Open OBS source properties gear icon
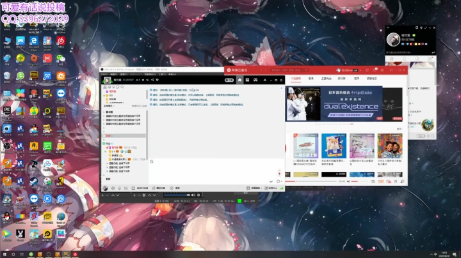The image size is (461, 258). 144,195
